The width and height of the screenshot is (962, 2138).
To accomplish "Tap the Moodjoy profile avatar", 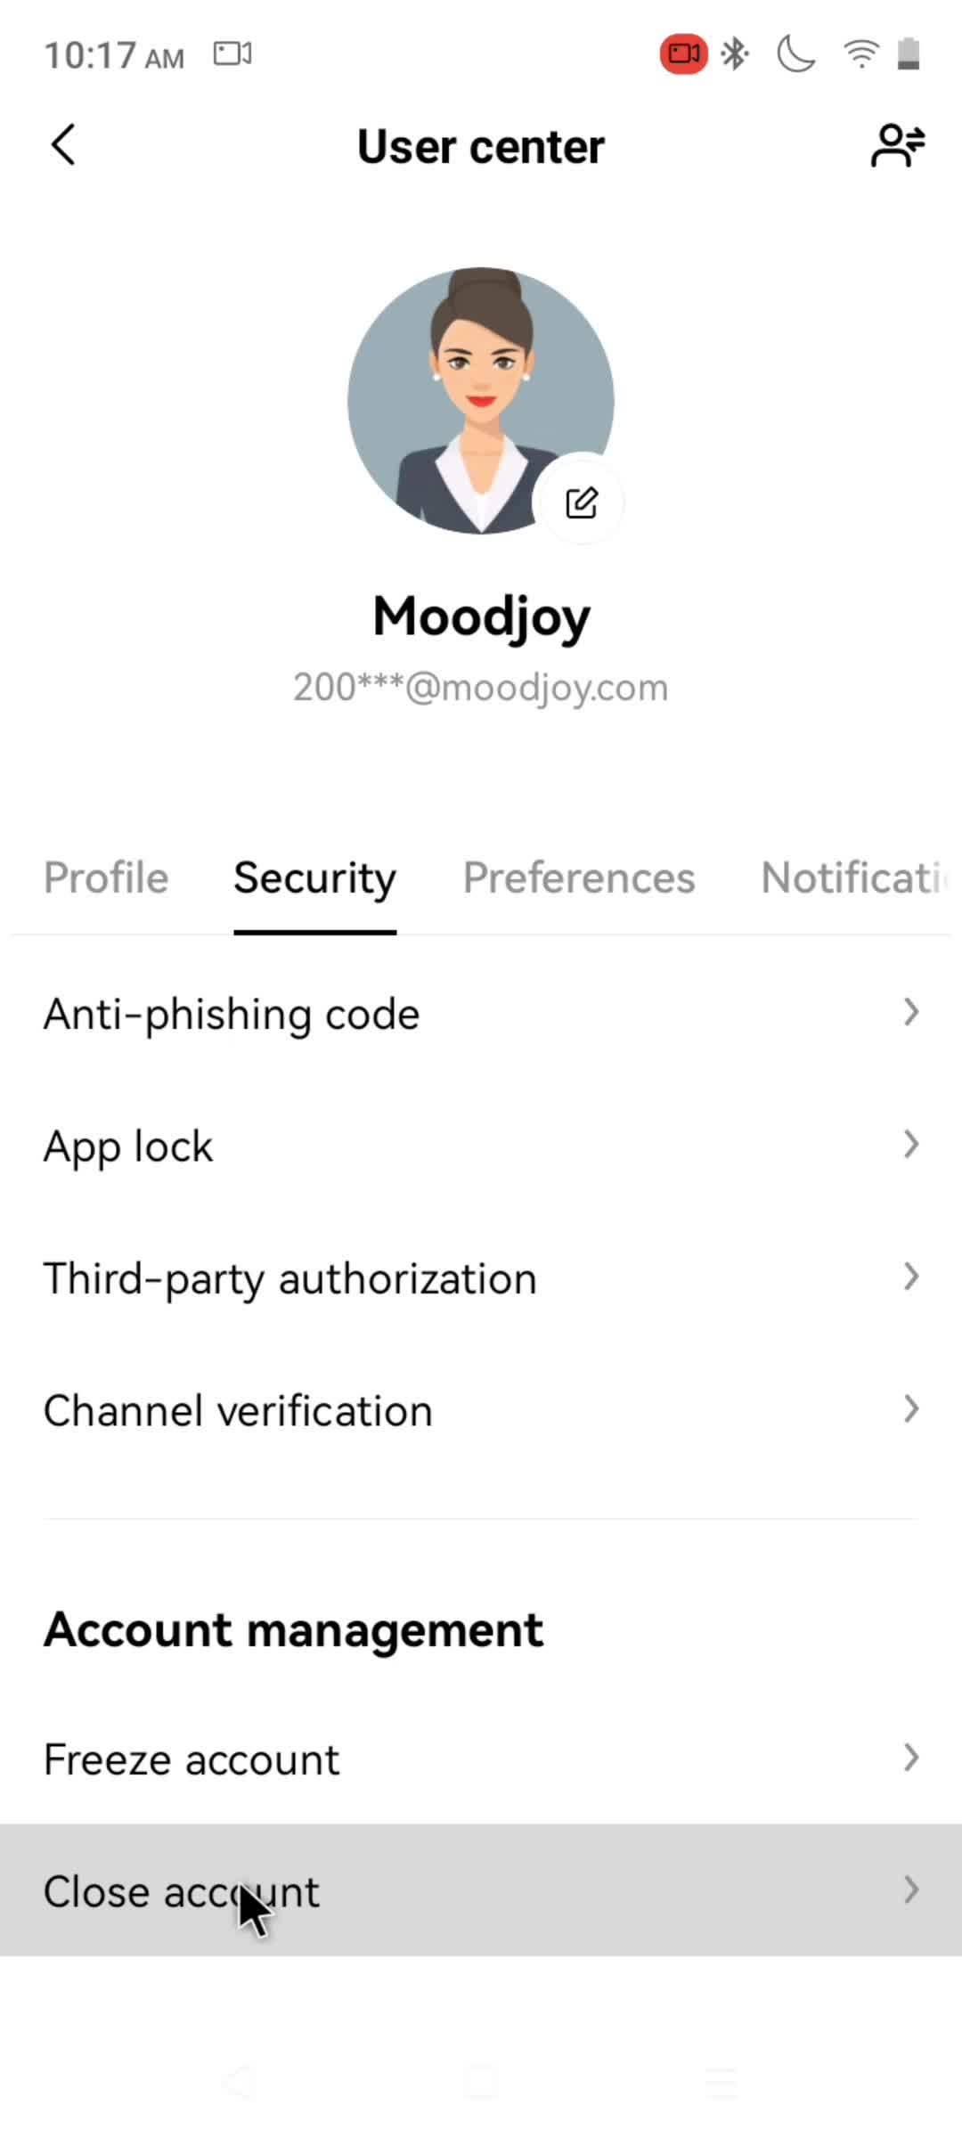I will [x=481, y=401].
